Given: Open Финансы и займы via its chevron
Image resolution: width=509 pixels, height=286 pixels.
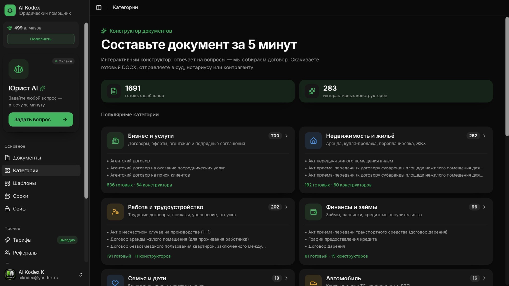Looking at the screenshot, I should tap(484, 207).
